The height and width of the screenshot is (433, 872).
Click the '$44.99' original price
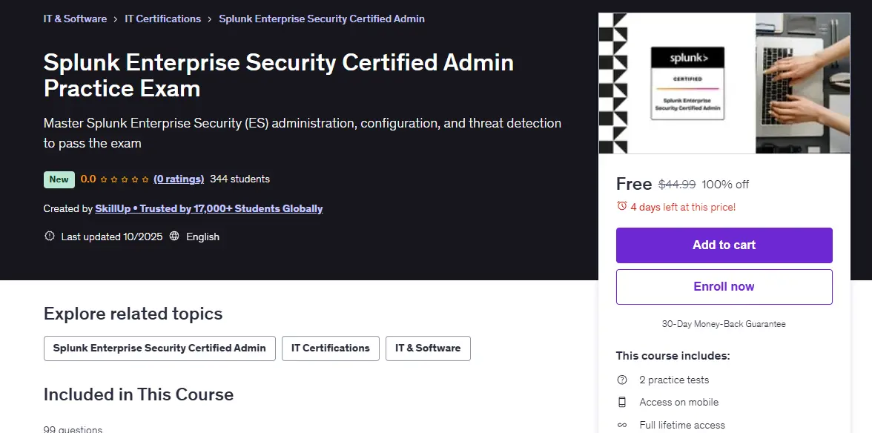pos(677,184)
